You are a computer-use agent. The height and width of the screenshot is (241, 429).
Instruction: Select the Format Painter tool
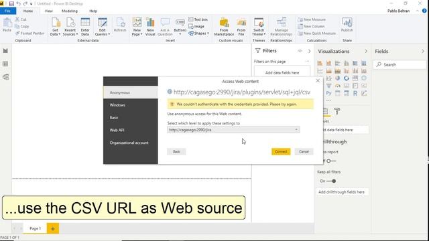tap(29, 33)
